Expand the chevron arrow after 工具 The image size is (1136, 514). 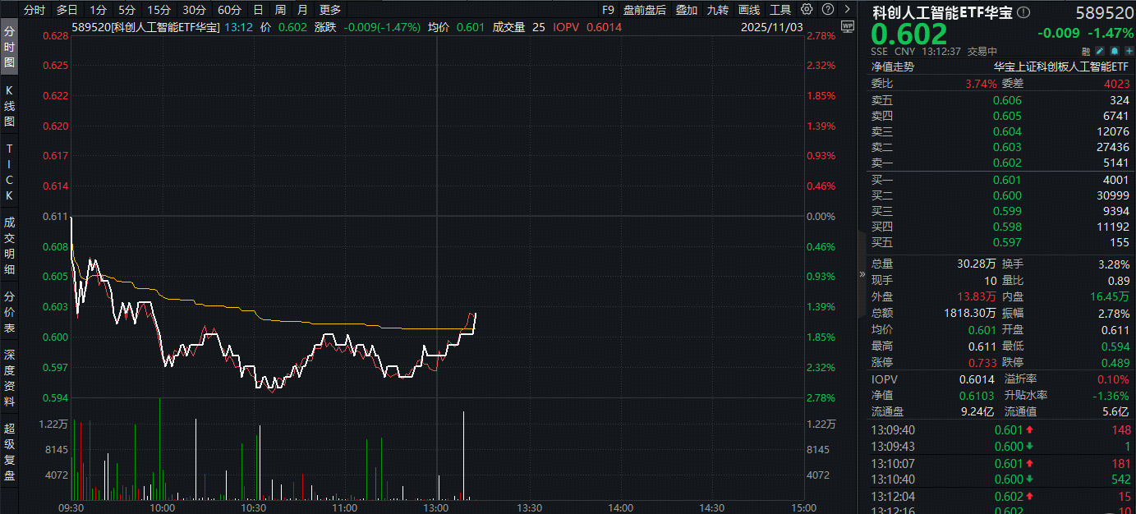pyautogui.click(x=847, y=10)
